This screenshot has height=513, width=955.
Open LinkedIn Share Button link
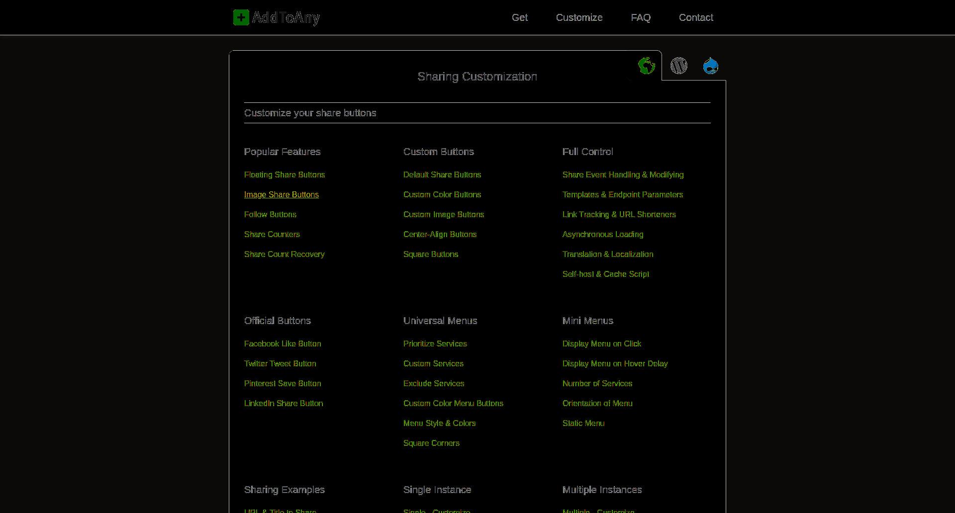pos(284,403)
